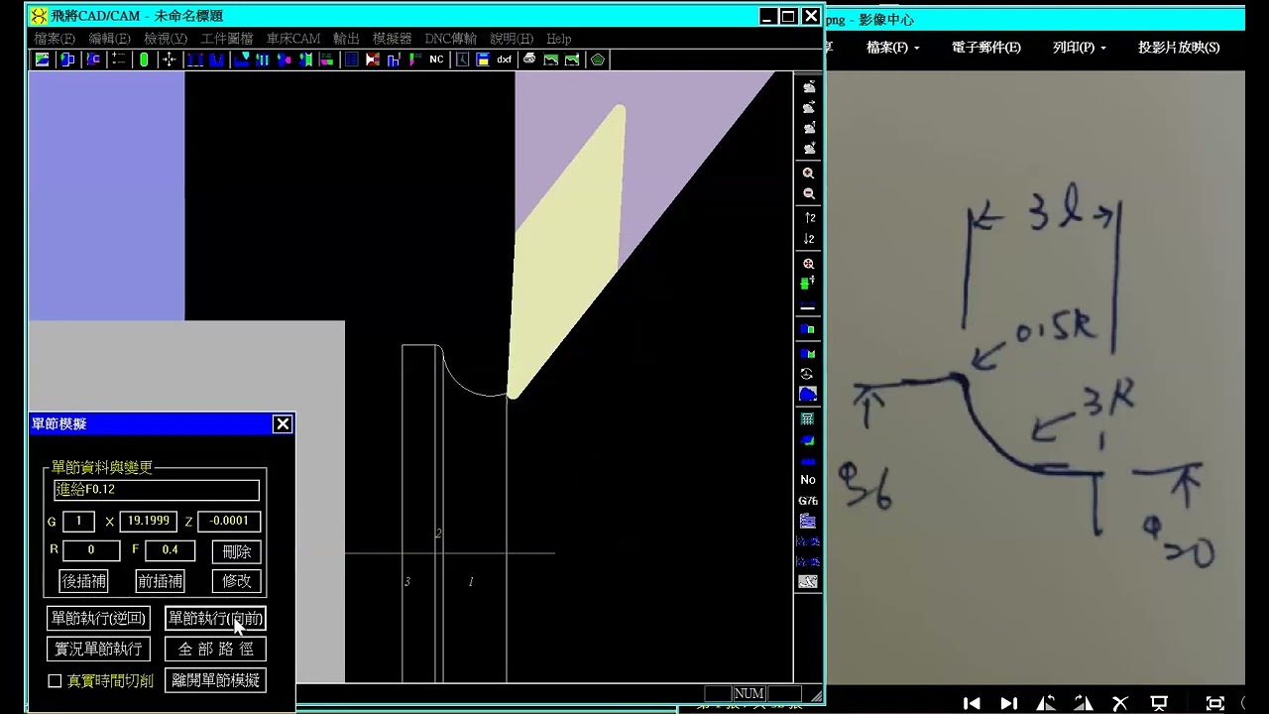Viewport: 1269px width, 714px height.
Task: Click the 單節執行(逆回) button
Action: click(98, 619)
